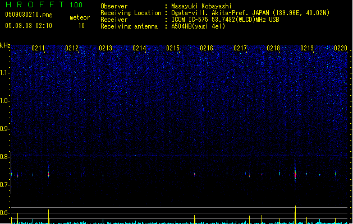
Task: Click the 'Receiving antenna' label
Action: coord(129,26)
